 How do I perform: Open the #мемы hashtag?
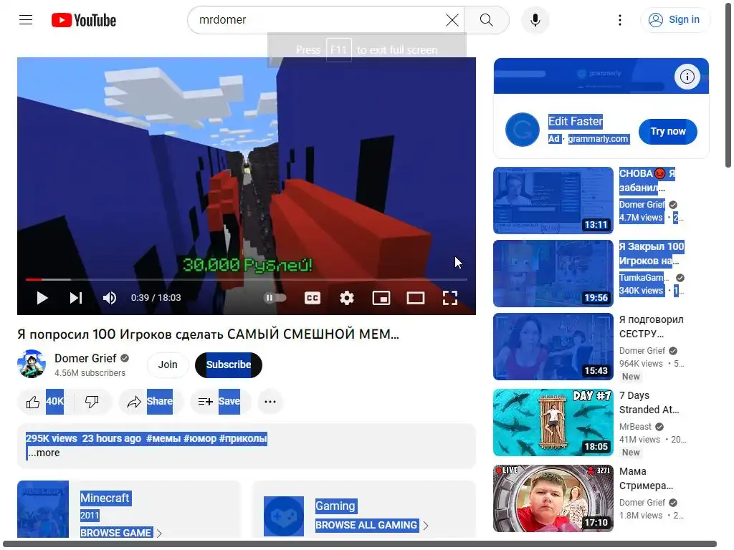pos(163,438)
